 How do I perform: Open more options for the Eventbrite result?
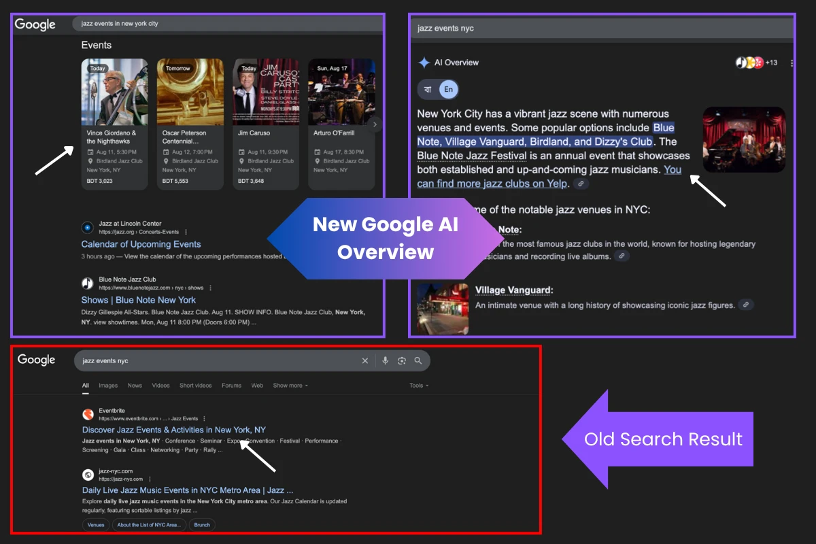[x=204, y=419]
